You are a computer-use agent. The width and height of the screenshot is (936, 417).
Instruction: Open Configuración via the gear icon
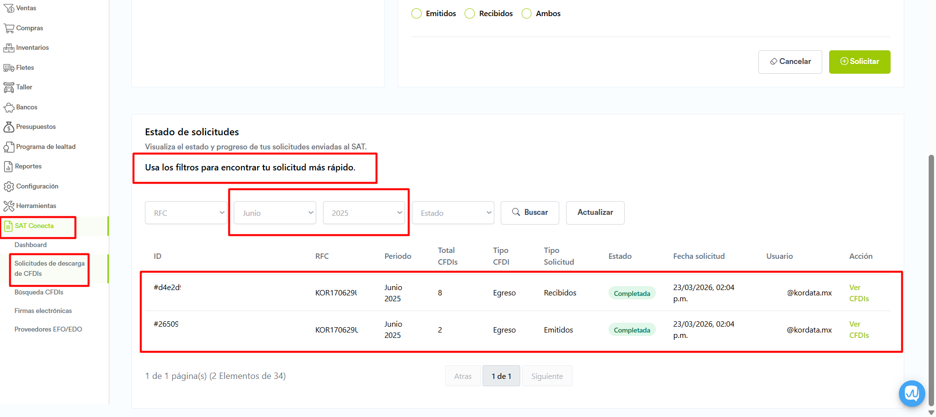coord(9,187)
